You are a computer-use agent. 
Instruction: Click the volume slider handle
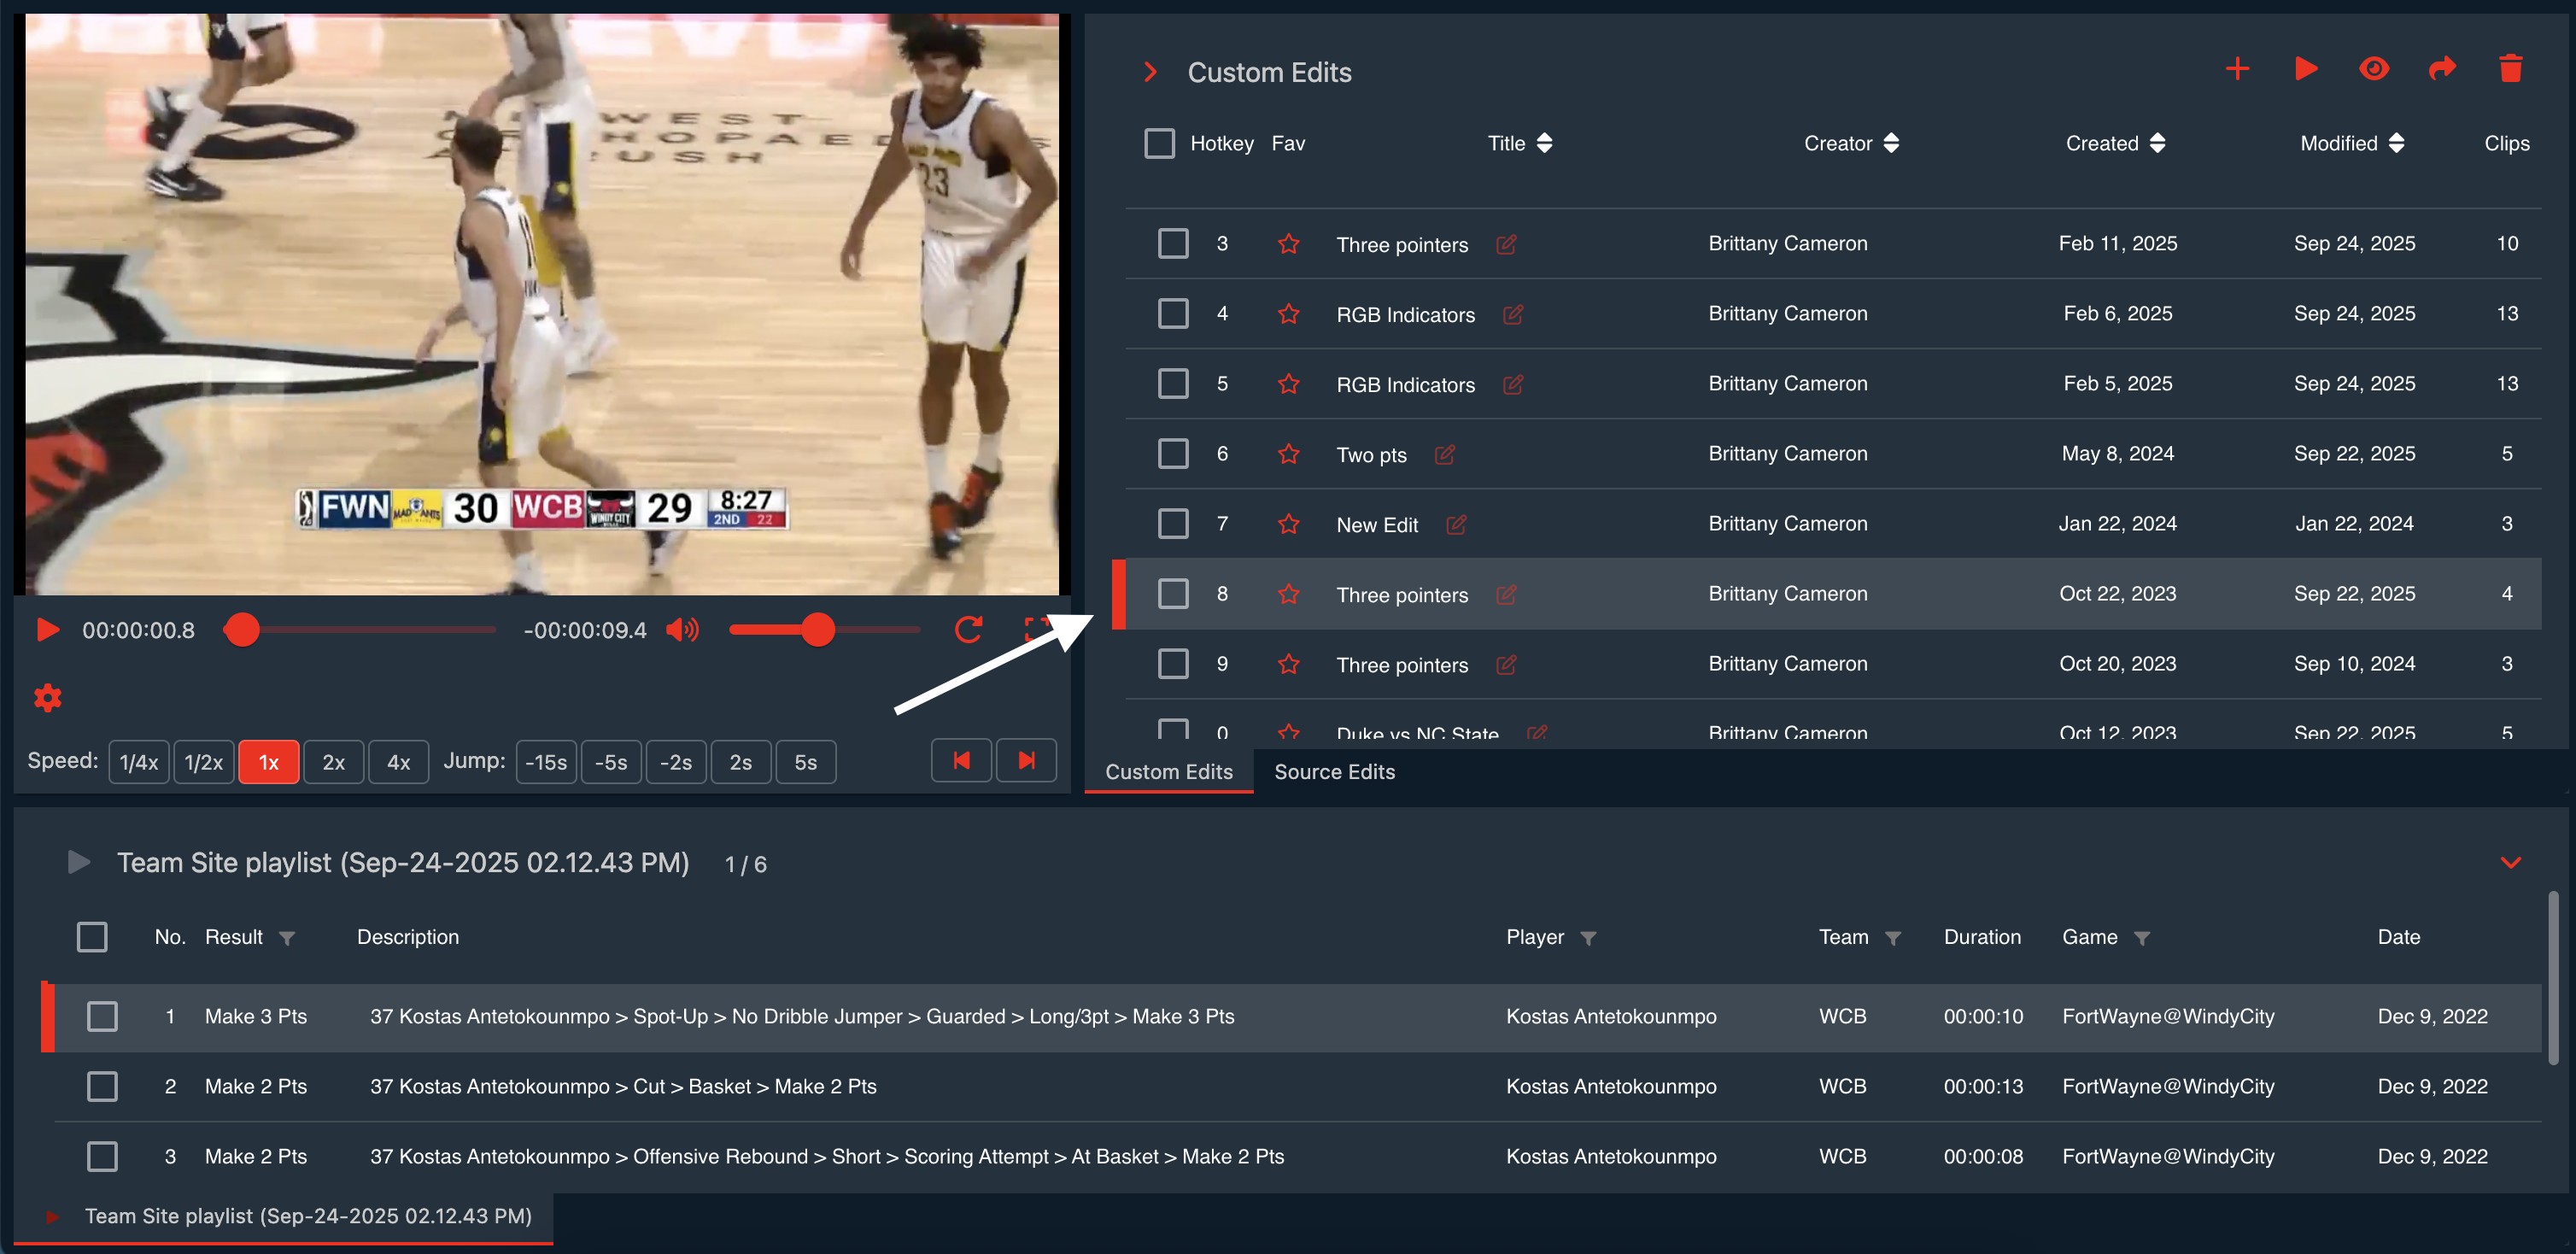coord(818,630)
